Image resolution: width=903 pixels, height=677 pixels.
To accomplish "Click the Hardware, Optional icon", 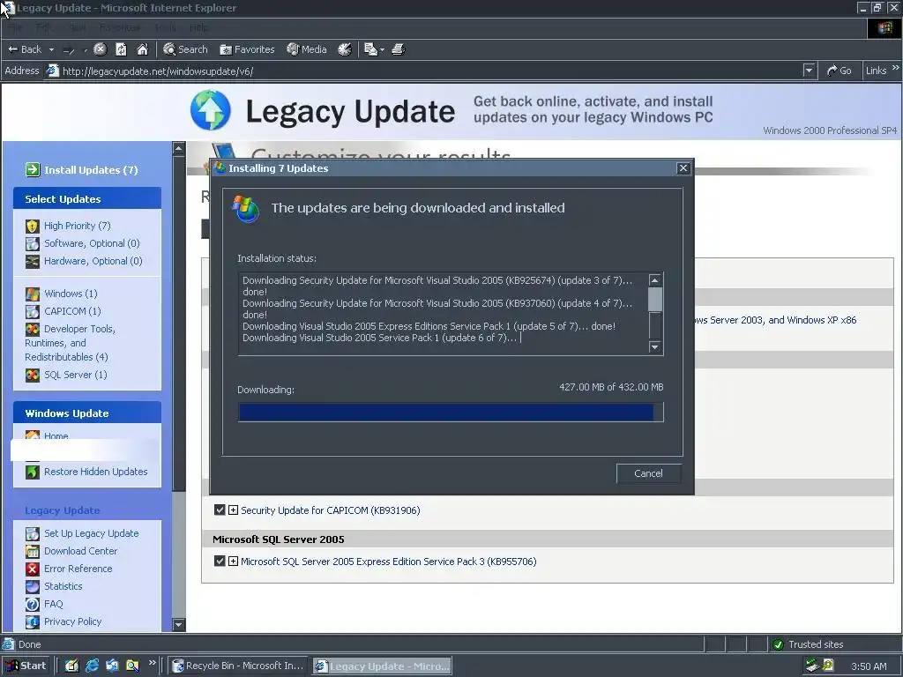I will point(33,261).
